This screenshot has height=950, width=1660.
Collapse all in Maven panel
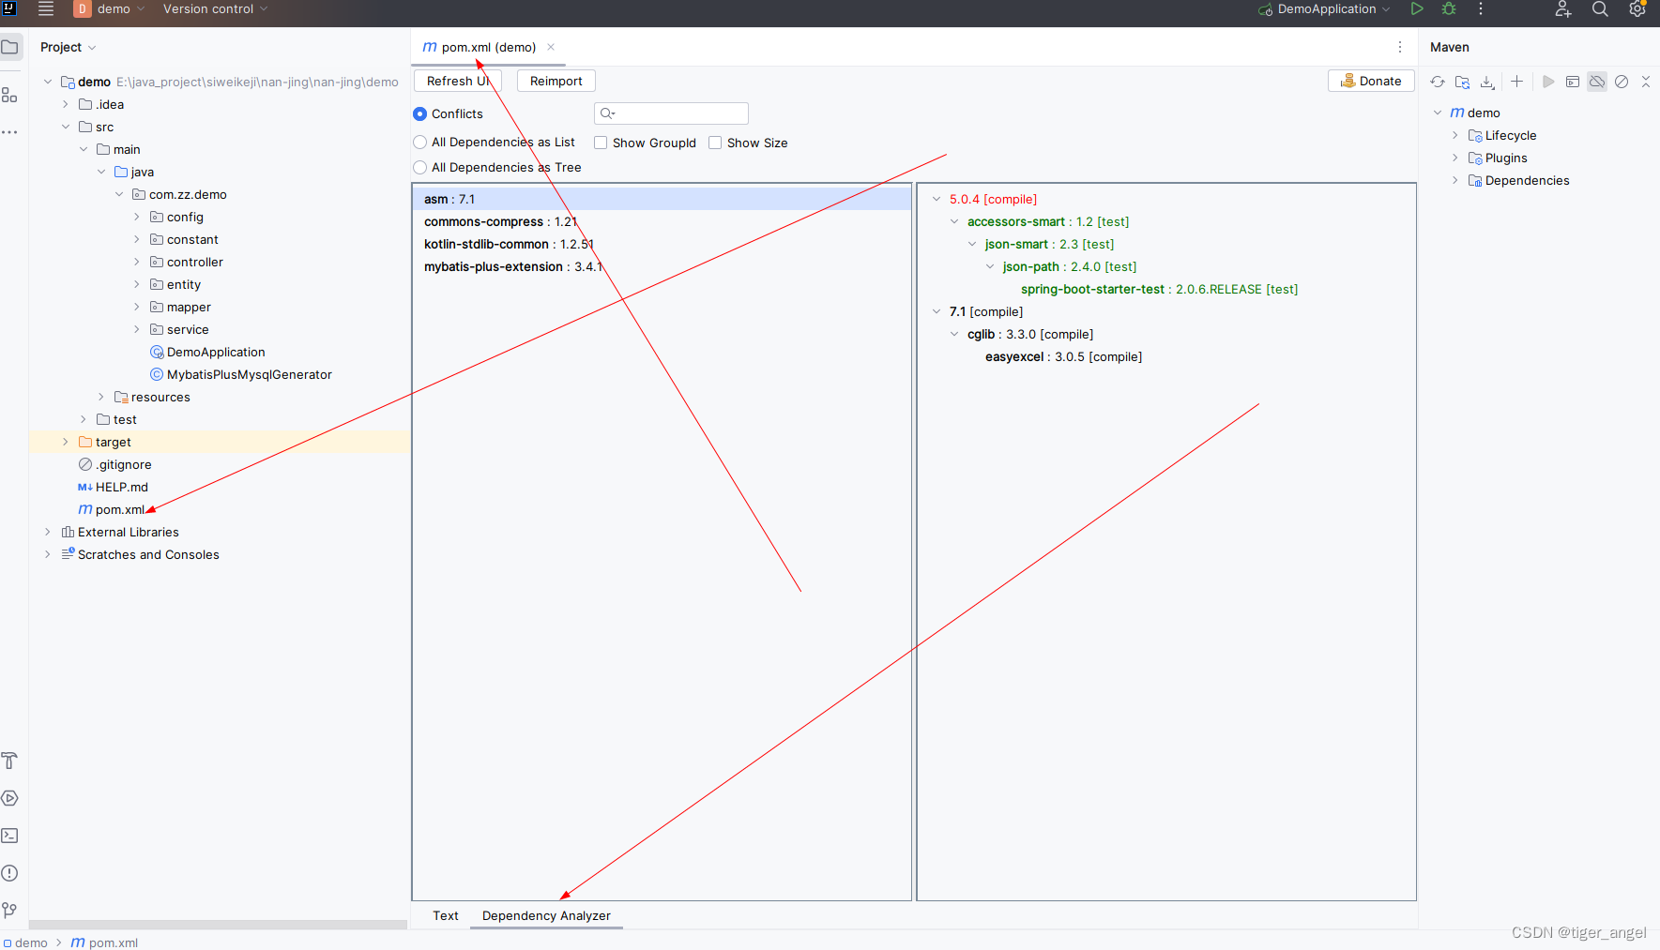coord(1645,82)
